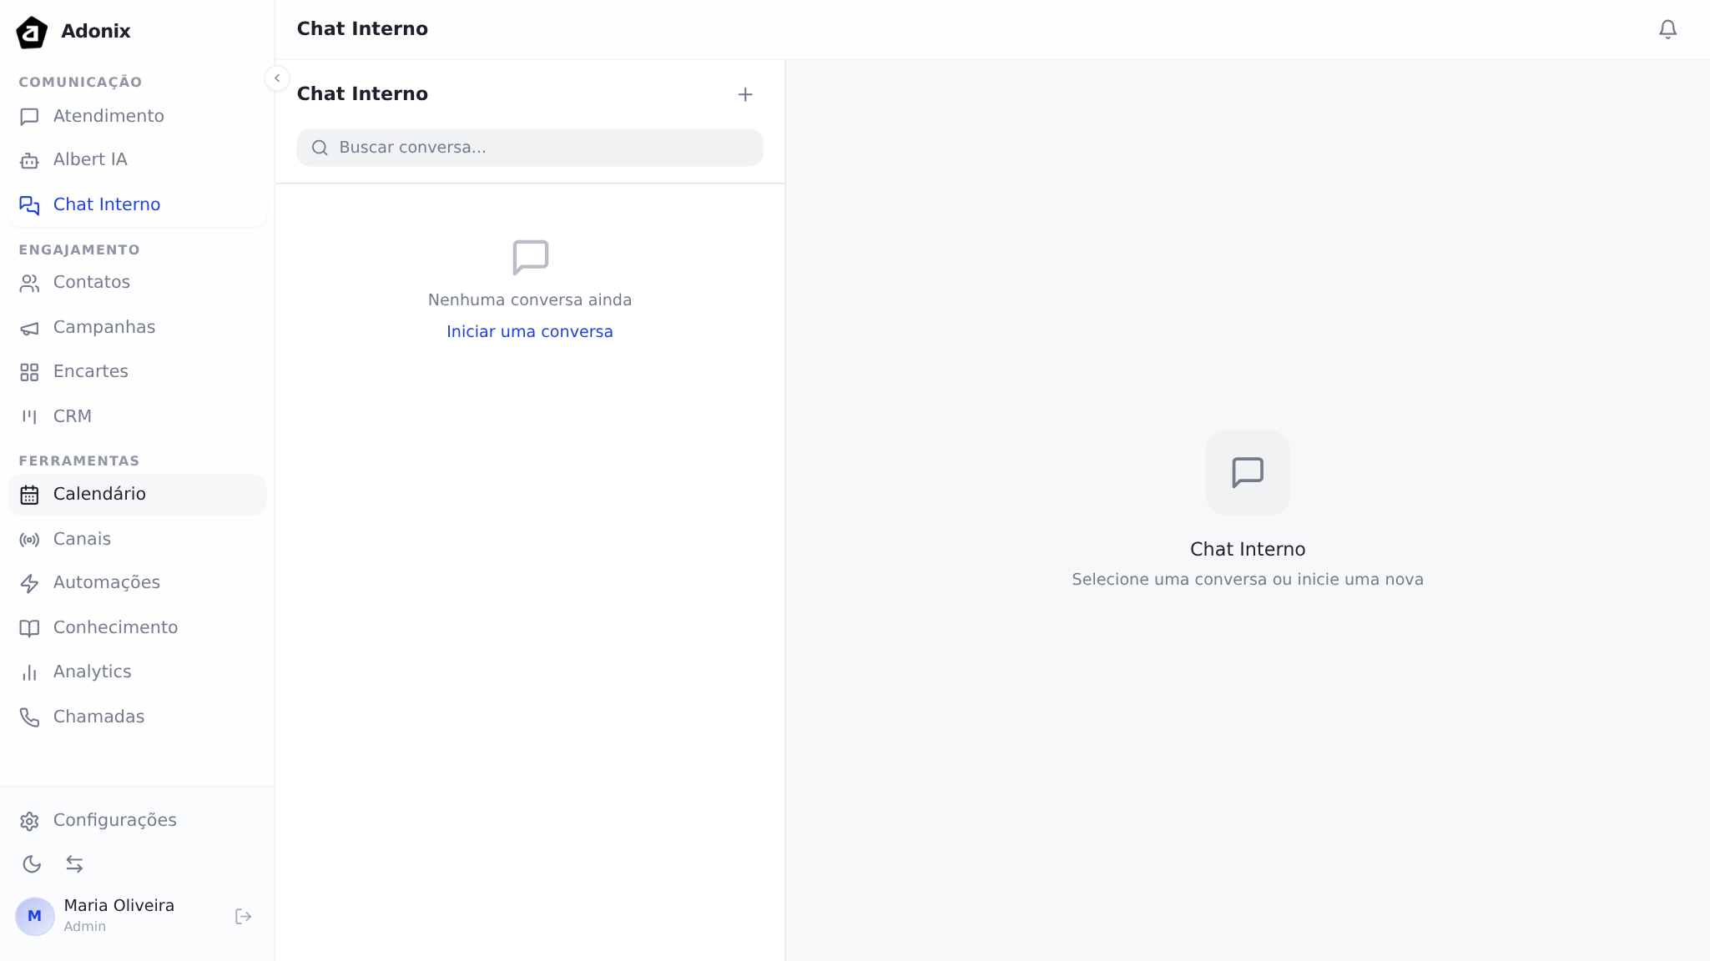The width and height of the screenshot is (1710, 961).
Task: Open Configurações settings
Action: click(x=114, y=821)
